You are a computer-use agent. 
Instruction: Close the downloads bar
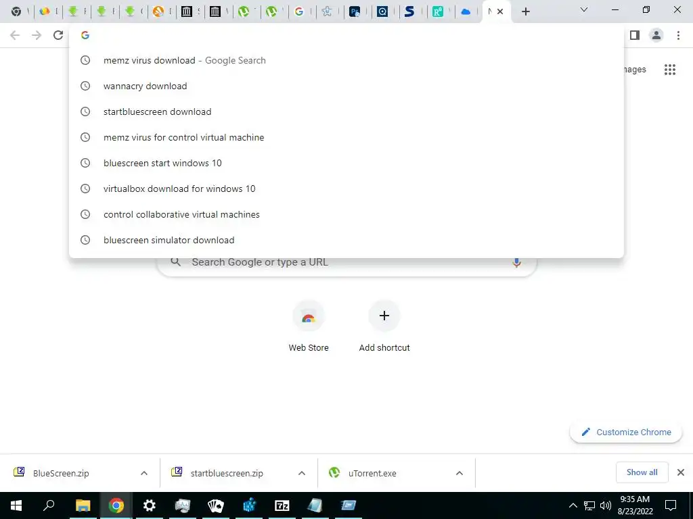(681, 472)
